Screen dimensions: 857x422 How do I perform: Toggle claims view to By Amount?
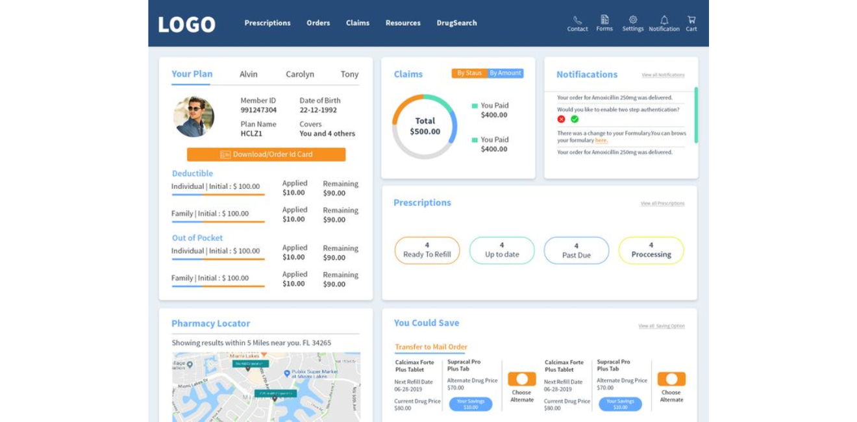[505, 73]
